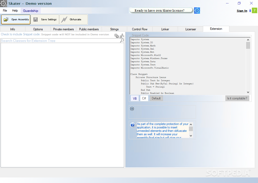Switch to the Info tab
258x183 pixels.
click(13, 29)
